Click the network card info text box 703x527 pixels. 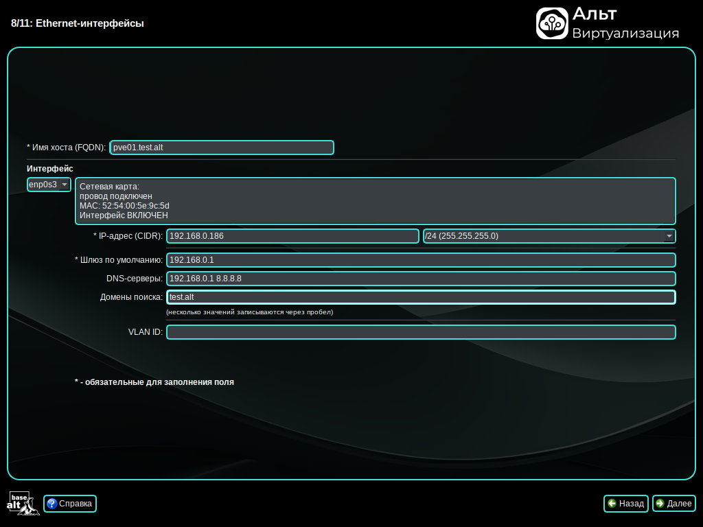click(375, 201)
